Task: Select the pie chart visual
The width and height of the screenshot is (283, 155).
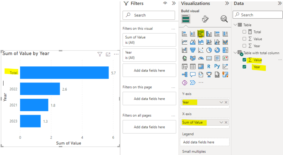Action: (209, 50)
